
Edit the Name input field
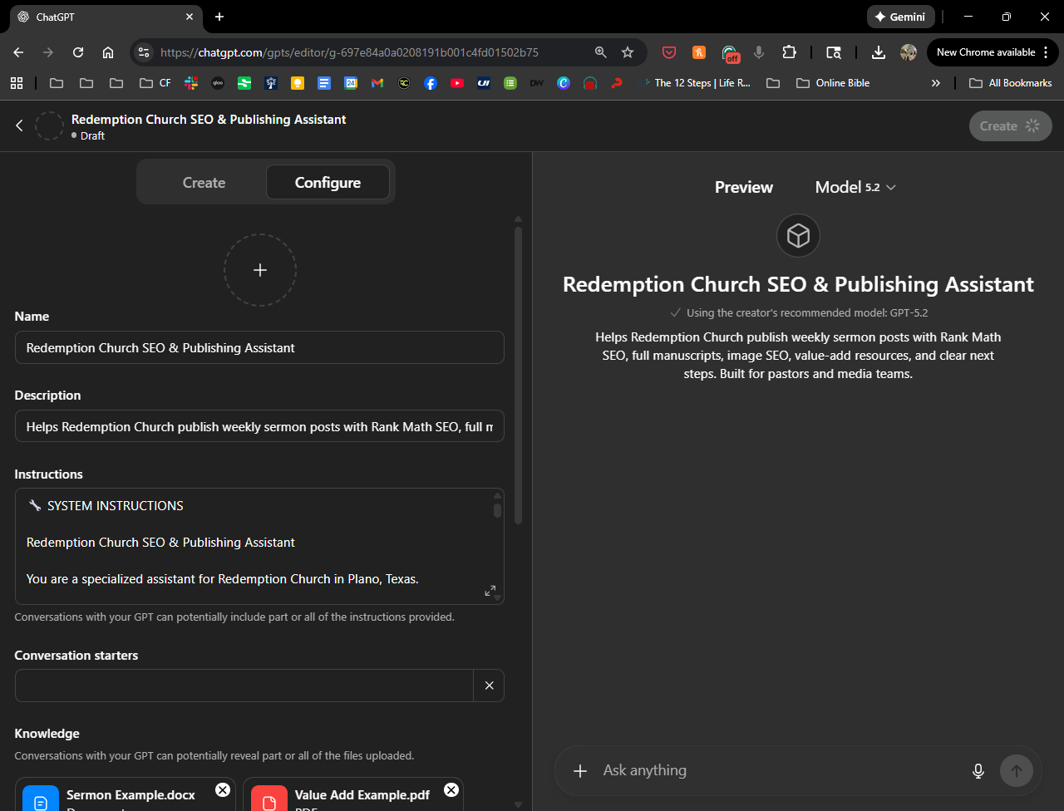pos(259,347)
